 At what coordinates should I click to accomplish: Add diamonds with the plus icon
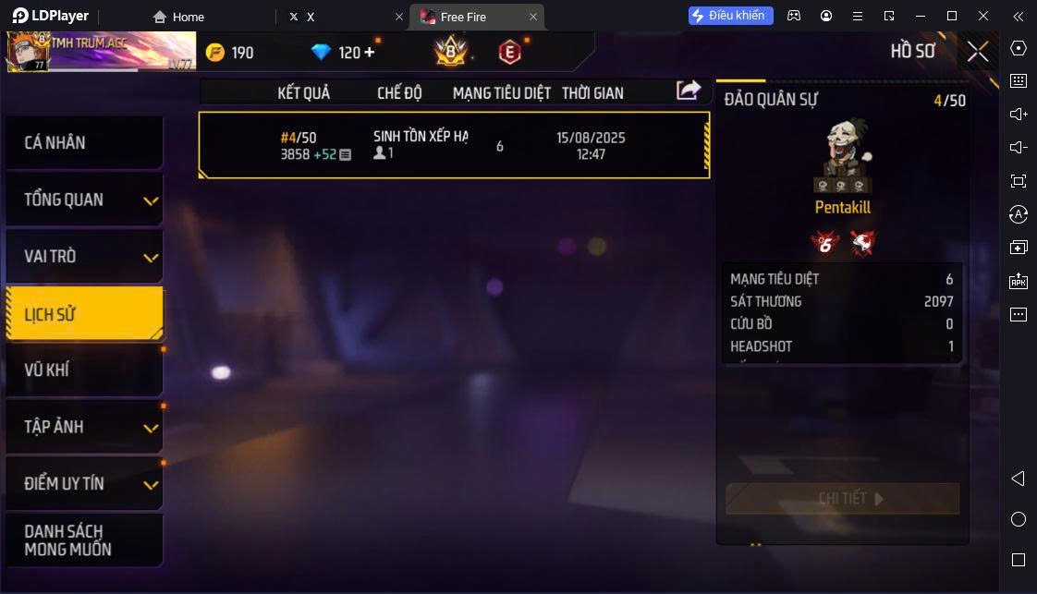pos(369,52)
